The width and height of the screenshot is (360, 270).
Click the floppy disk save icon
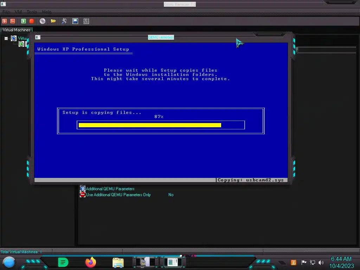point(75,21)
